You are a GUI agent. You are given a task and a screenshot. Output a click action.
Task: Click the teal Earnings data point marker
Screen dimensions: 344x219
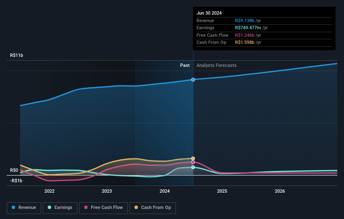tap(193, 167)
